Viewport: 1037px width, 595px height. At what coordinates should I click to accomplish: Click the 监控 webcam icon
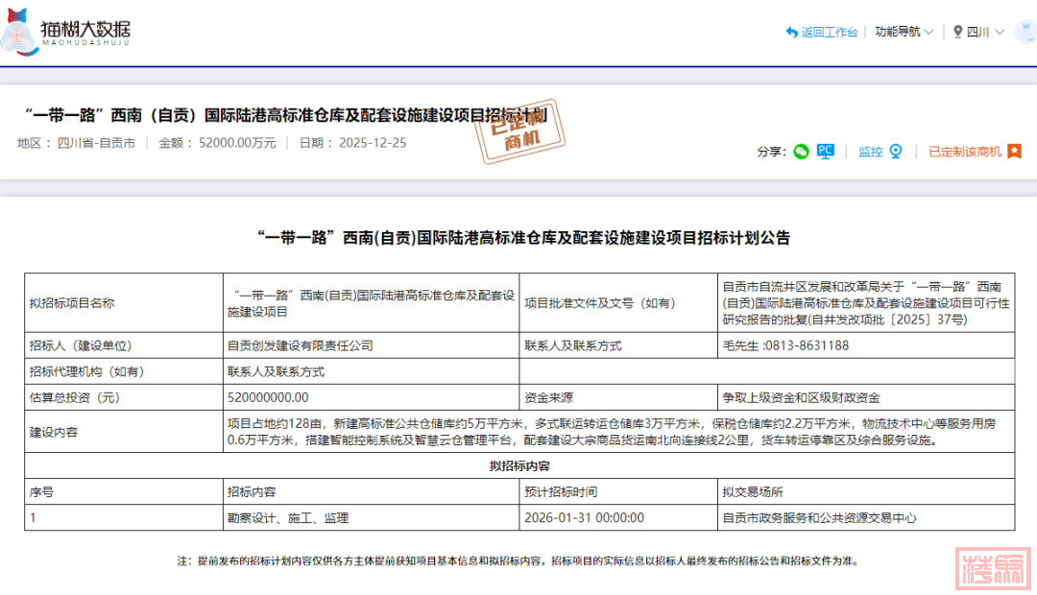[896, 152]
